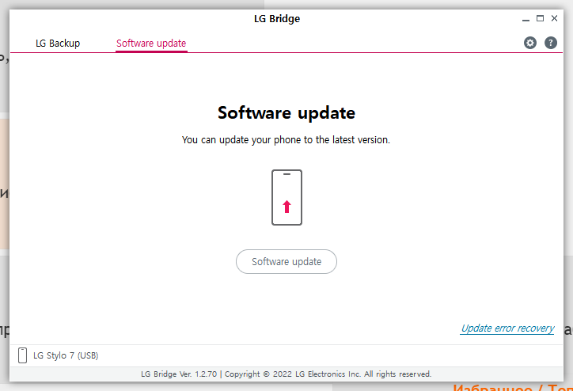
Task: Maximize the LG Bridge window
Action: click(540, 18)
